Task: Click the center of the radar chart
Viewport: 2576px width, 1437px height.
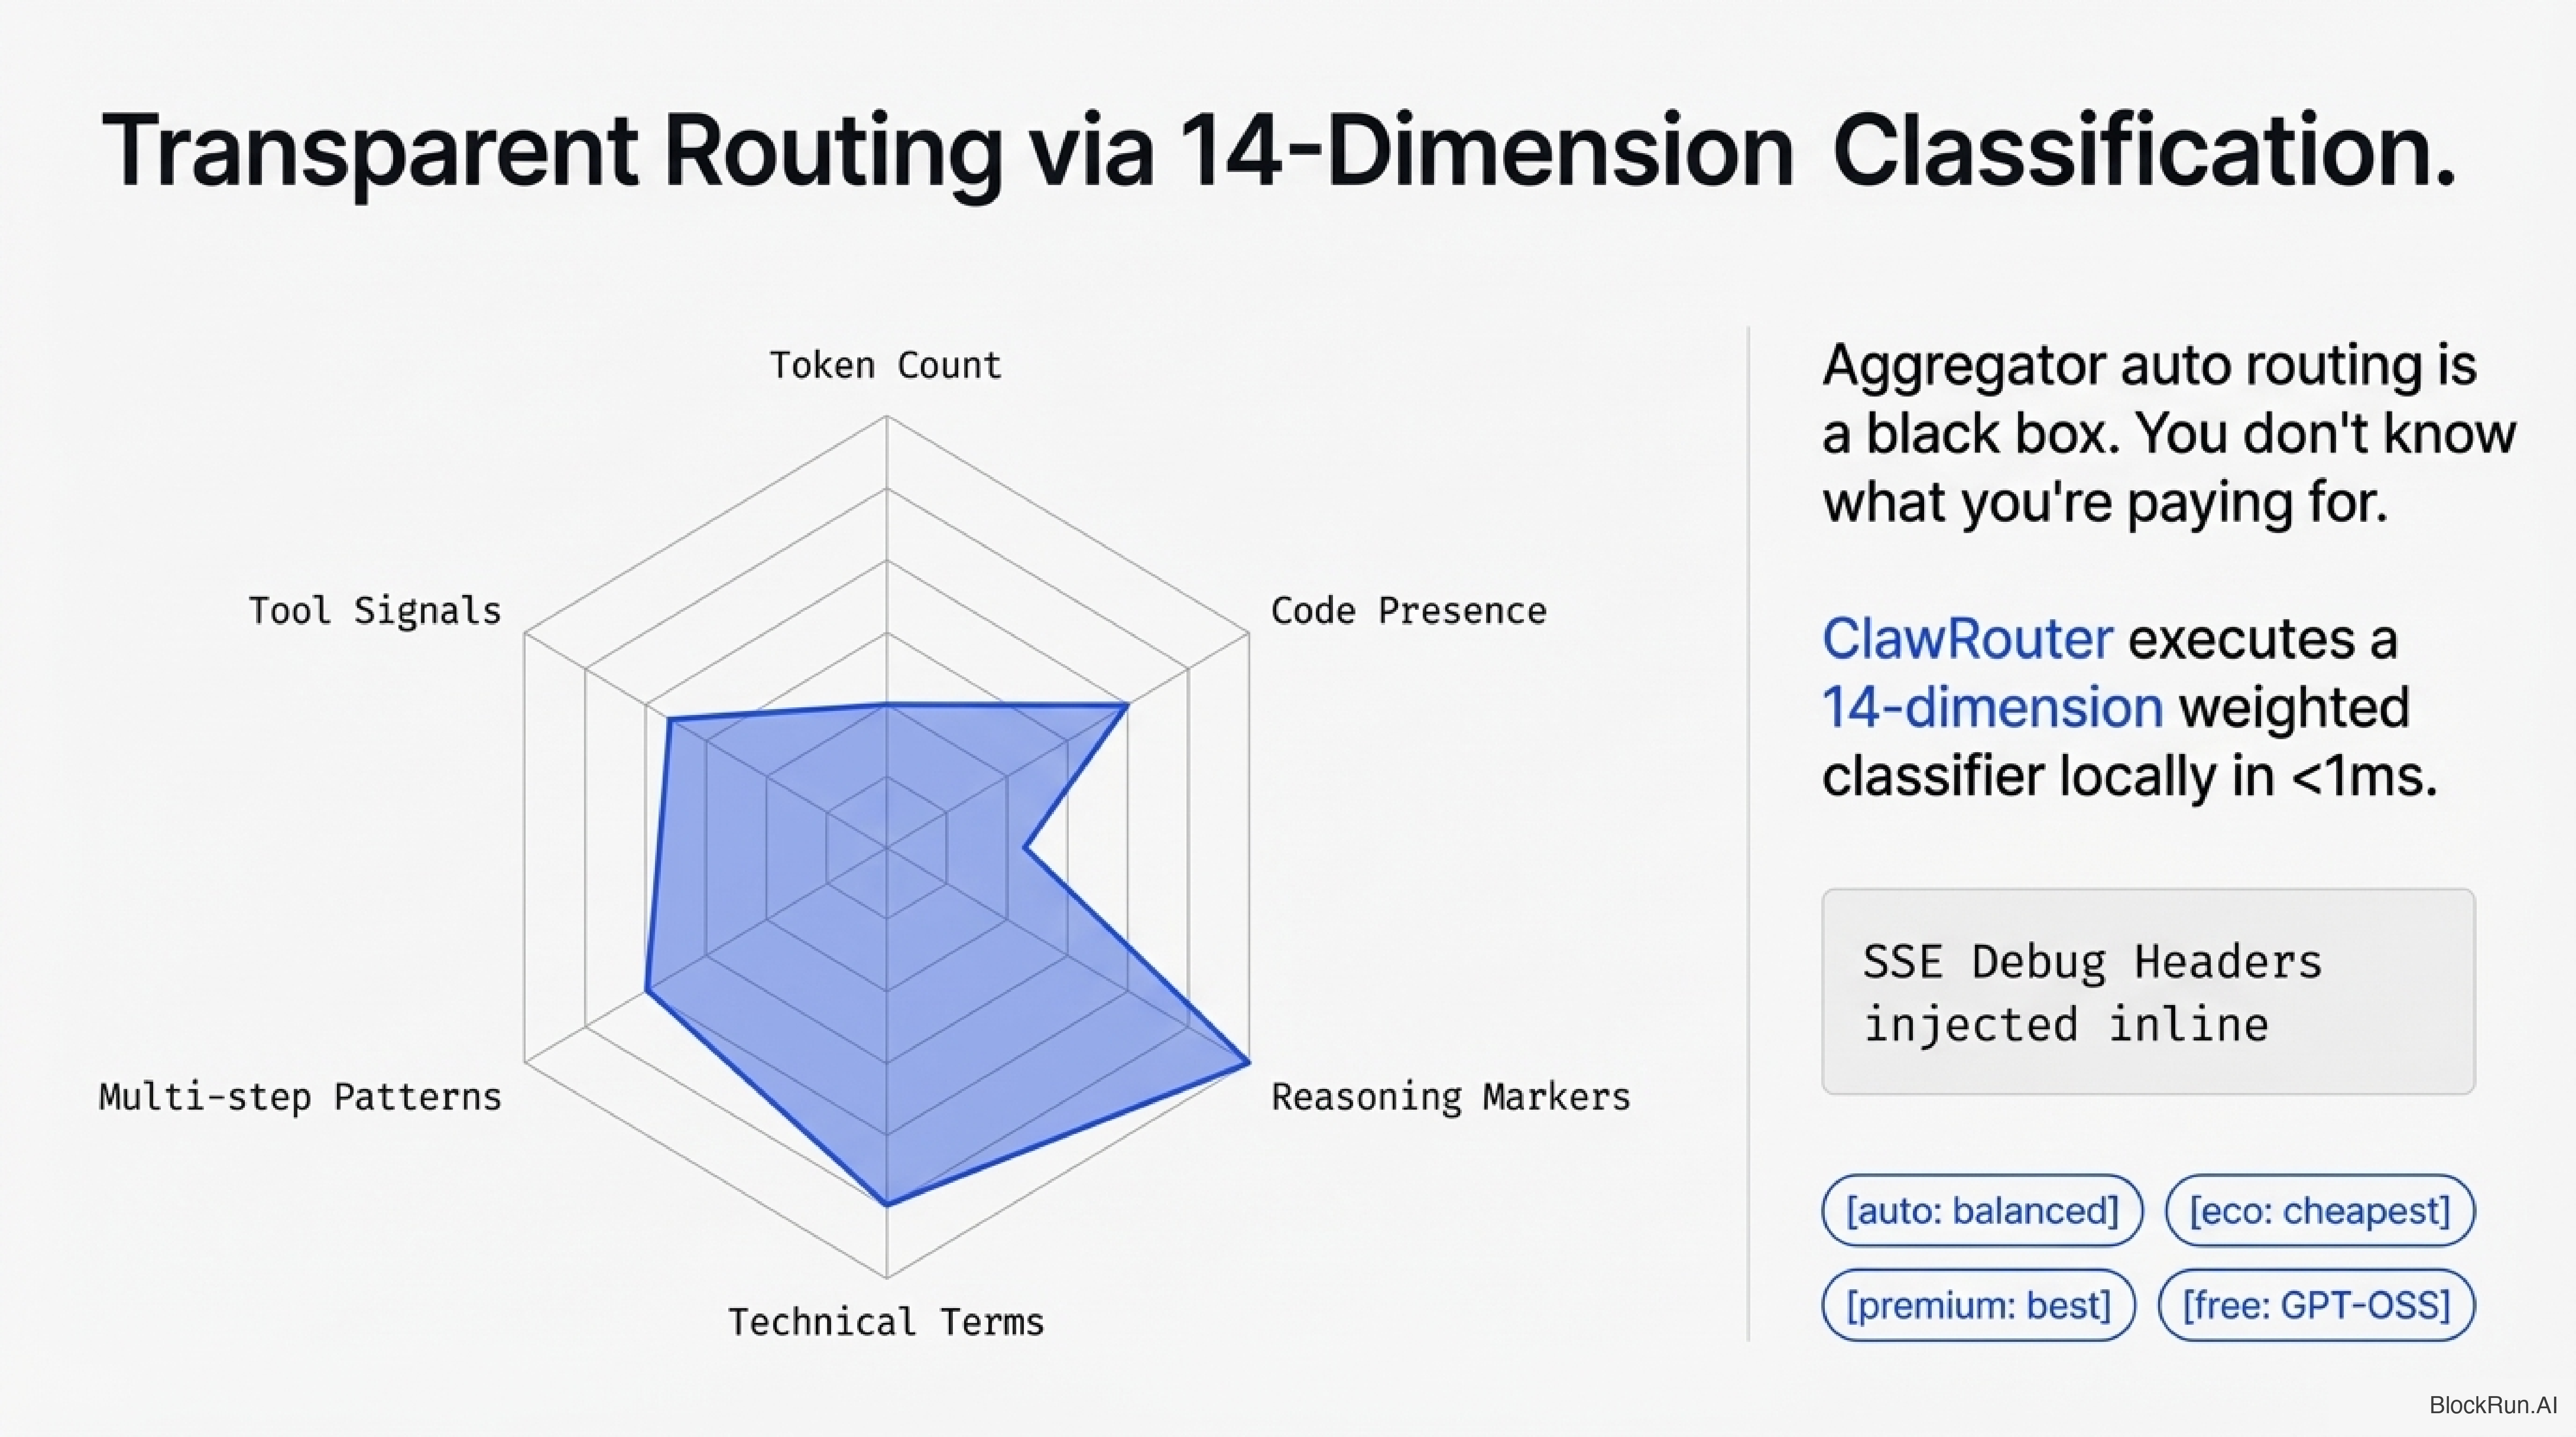Action: coord(886,848)
